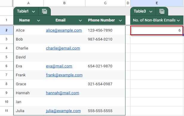Expand the Table3 name dropdown arrow
Image resolution: width=184 pixels, height=116 pixels.
point(151,12)
